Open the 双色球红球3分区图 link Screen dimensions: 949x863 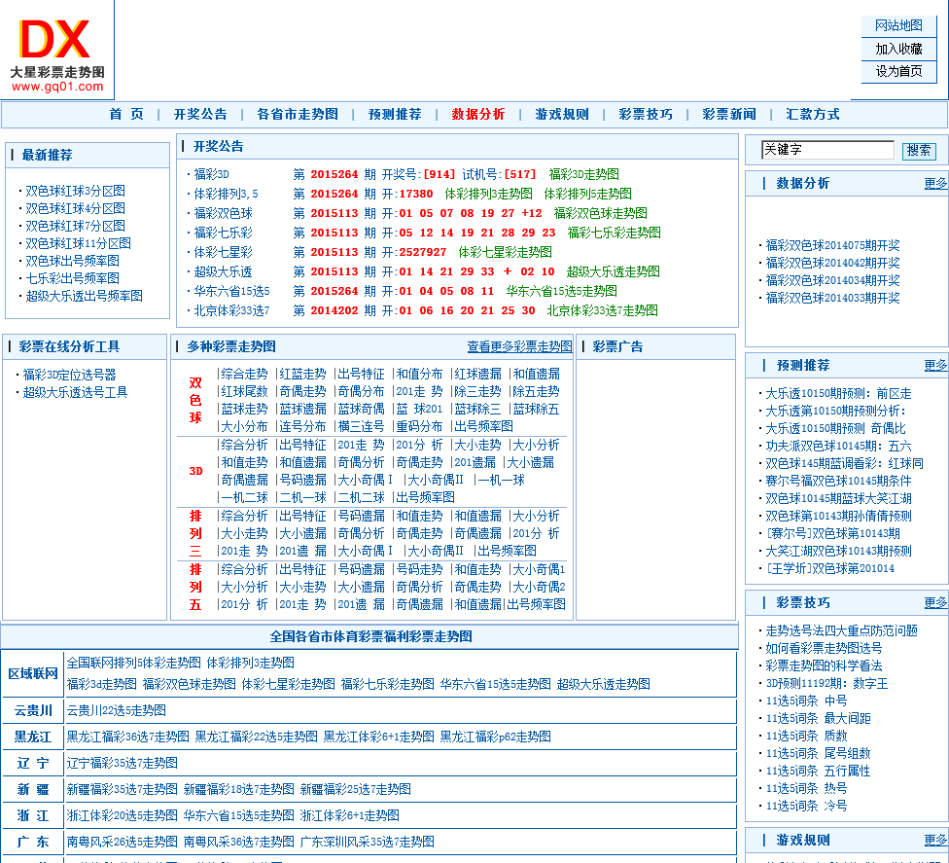point(75,192)
